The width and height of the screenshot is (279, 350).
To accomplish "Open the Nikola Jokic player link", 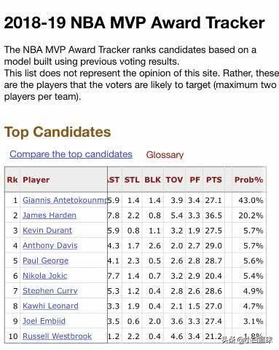I will point(45,276).
